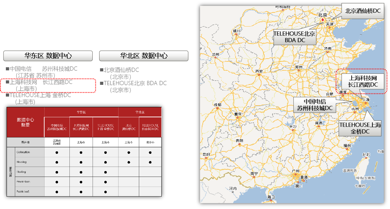
Task: Click the 澎湖列岛 label on the map
Action: 350,170
